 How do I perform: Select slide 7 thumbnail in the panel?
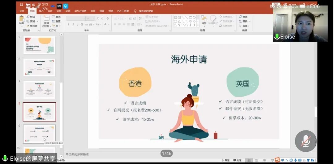point(39,89)
